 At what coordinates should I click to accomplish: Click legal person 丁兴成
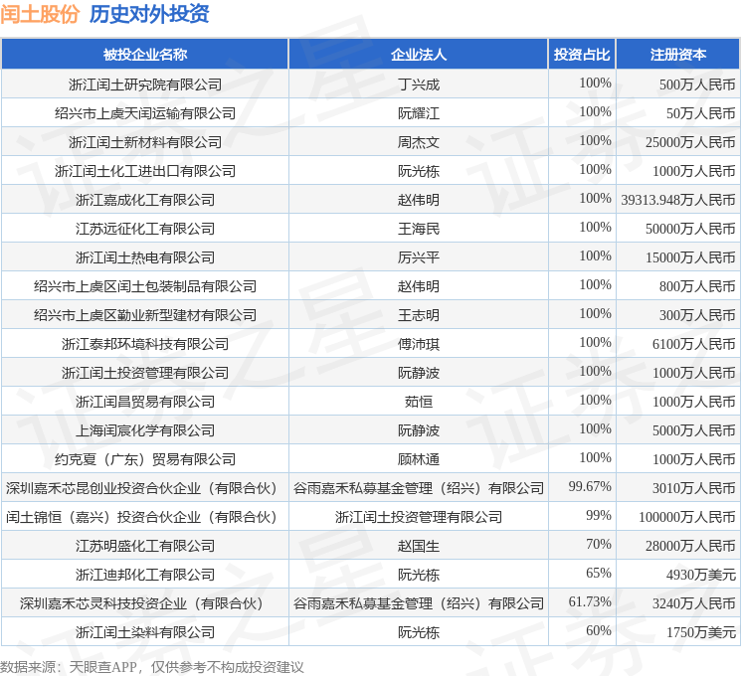pos(418,84)
